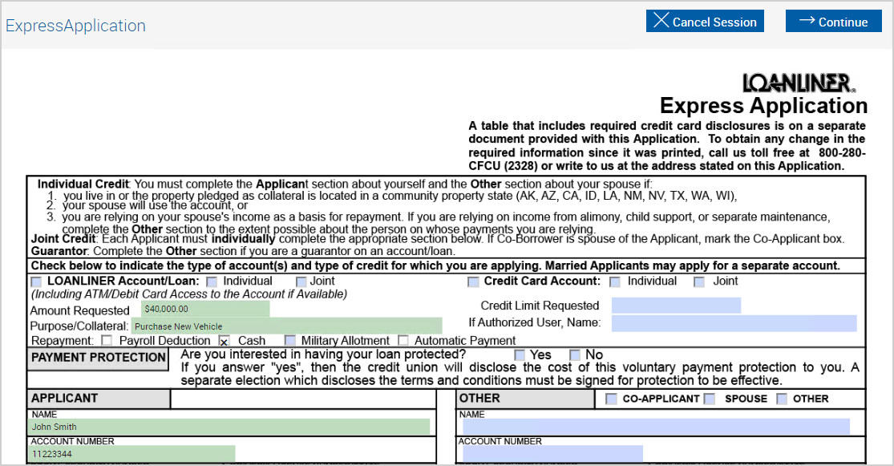894x466 pixels.
Task: Edit the Purpose/Collateral field
Action: [x=287, y=326]
